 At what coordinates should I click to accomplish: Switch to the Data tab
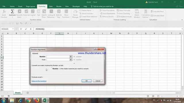(x=51, y=6)
